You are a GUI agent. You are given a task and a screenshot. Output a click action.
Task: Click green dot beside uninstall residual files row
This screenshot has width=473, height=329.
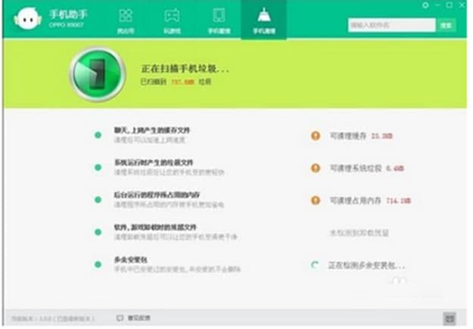click(98, 232)
